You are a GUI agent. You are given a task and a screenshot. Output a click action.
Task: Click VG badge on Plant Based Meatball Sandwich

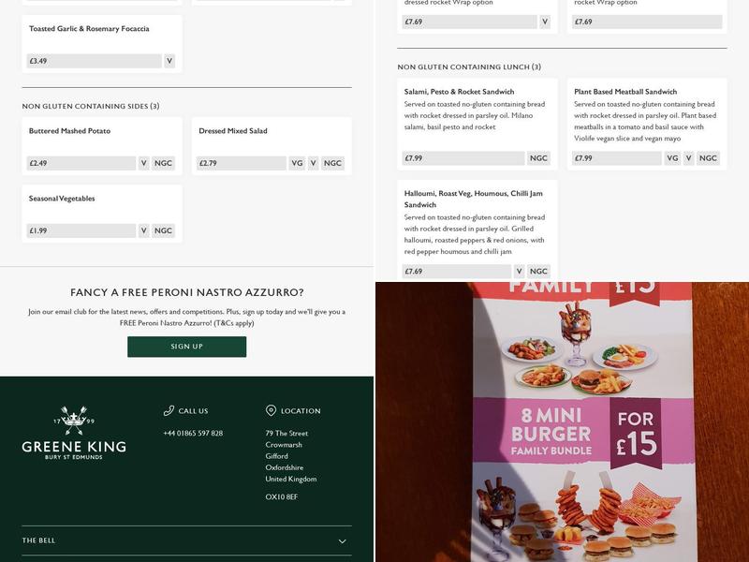672,157
